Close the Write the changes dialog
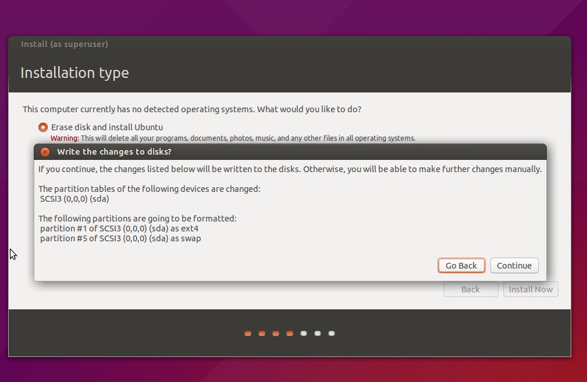 click(45, 152)
